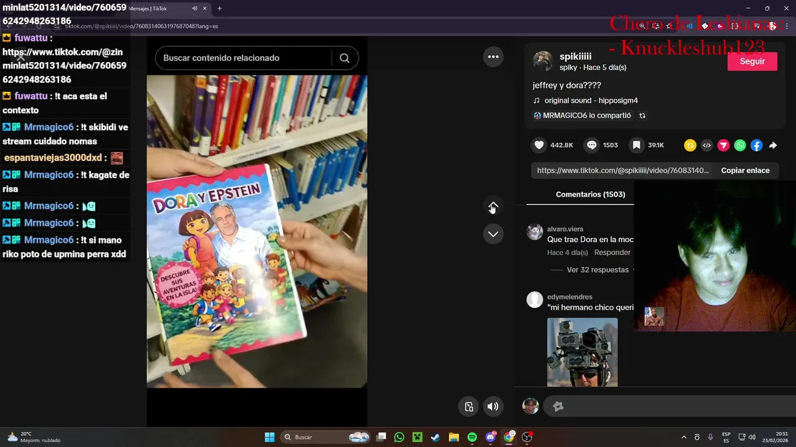
Task: Open more share options arrow
Action: pos(773,145)
